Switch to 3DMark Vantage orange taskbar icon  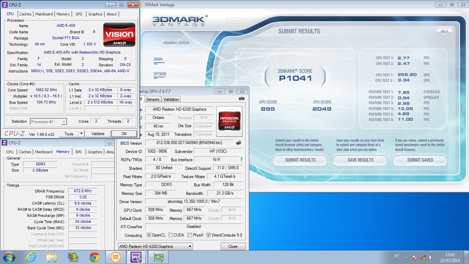[x=116, y=257]
